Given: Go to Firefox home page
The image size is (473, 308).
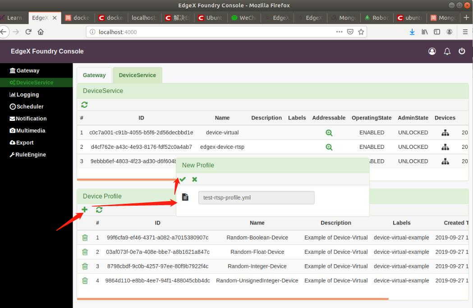Looking at the screenshot, I should click(x=41, y=32).
